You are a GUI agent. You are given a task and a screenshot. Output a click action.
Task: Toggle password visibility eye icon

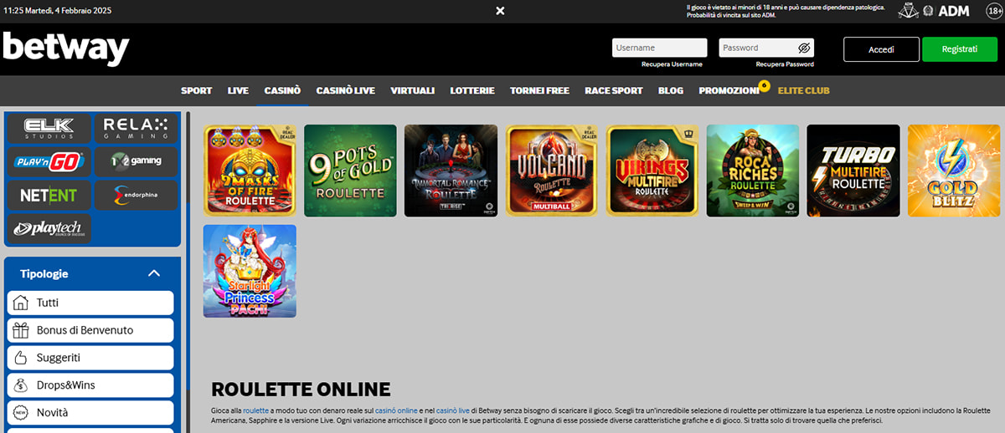pyautogui.click(x=804, y=48)
